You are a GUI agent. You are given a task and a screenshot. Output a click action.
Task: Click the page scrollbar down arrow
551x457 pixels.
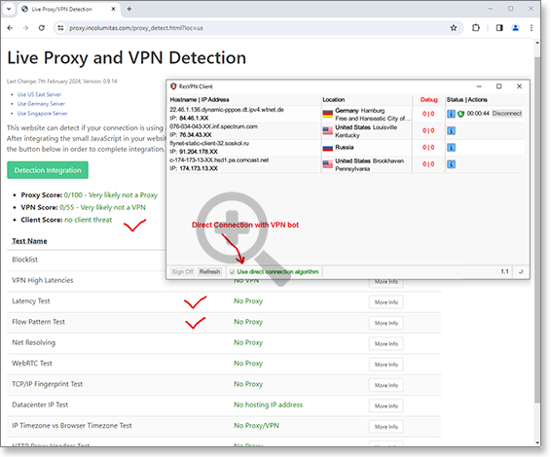(537, 442)
